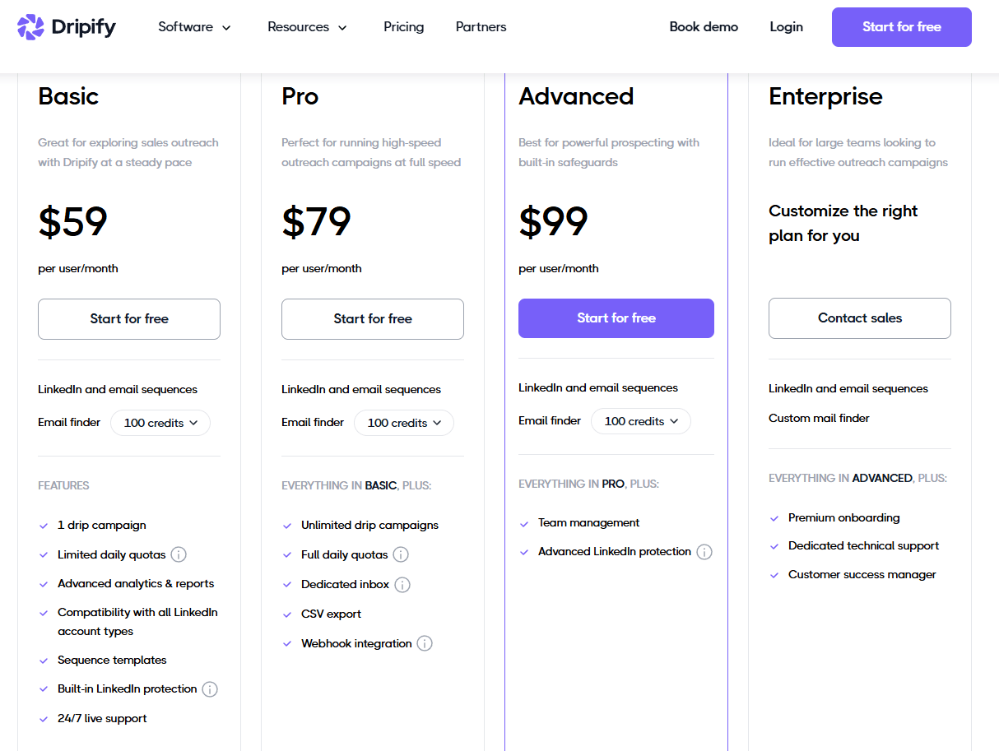Open Advanced plan email finder credits dropdown
The image size is (999, 751).
pyautogui.click(x=641, y=421)
